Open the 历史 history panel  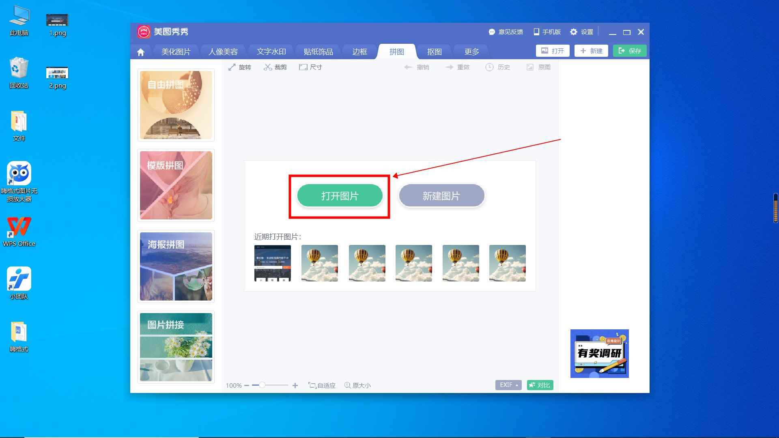click(498, 67)
